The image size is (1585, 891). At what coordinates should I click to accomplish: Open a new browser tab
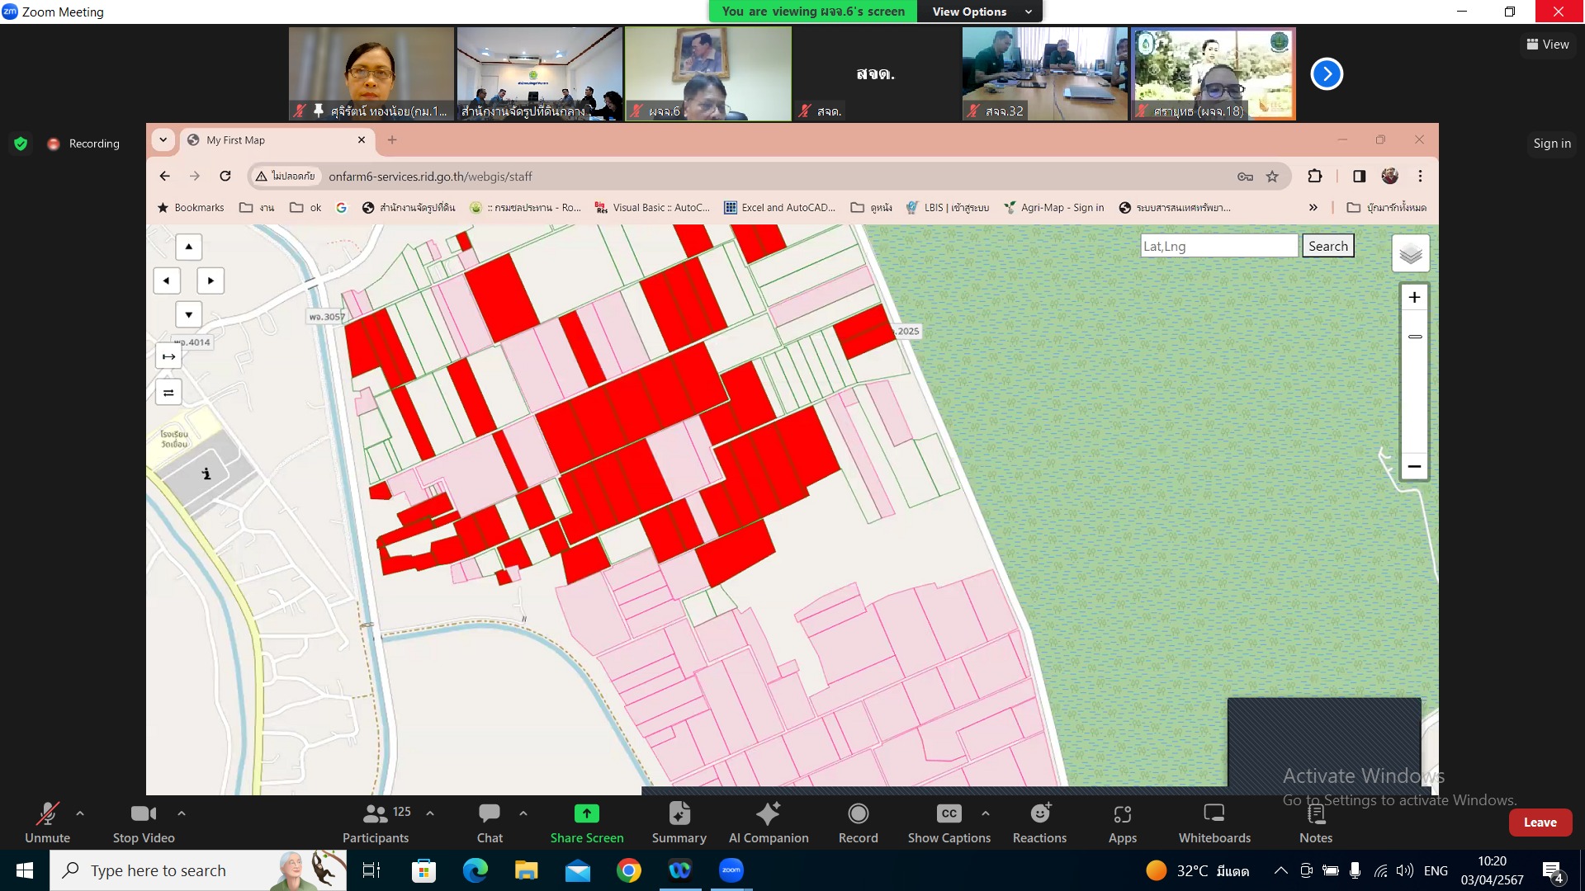392,140
